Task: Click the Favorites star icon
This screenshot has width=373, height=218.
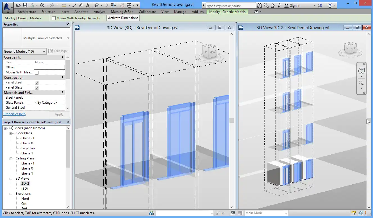Action: 279,5
